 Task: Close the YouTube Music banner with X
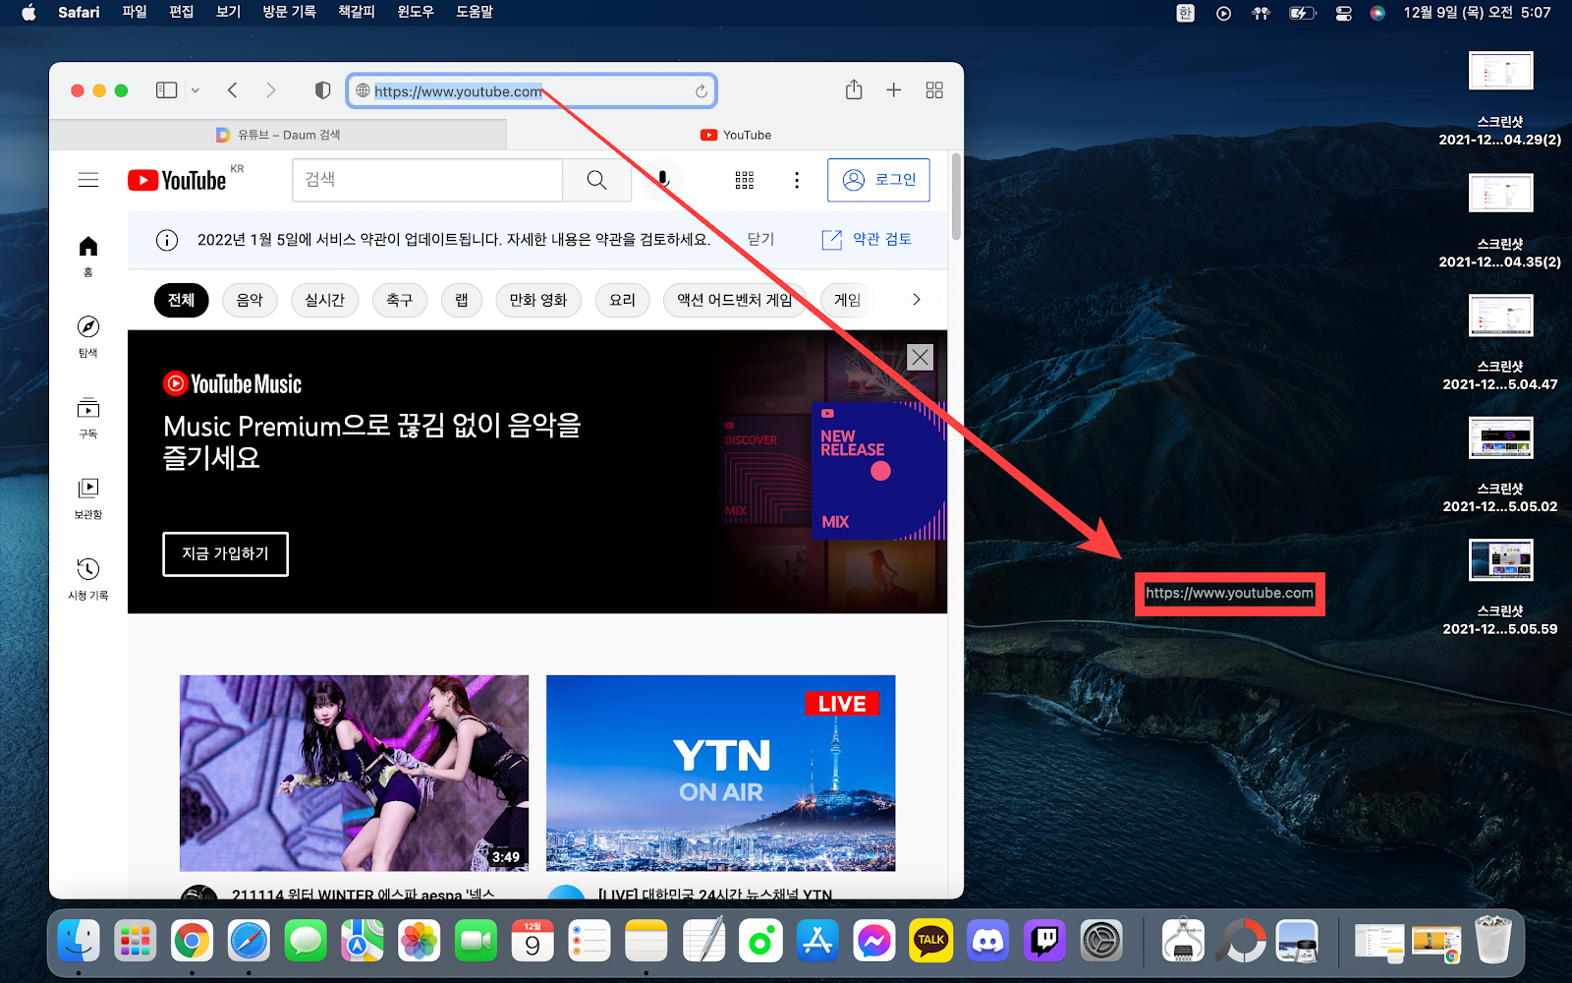pyautogui.click(x=920, y=357)
